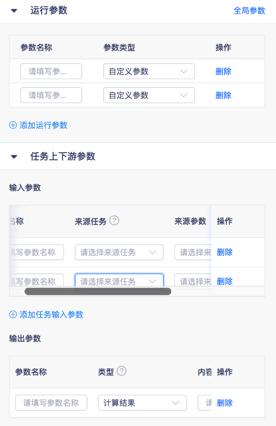The image size is (276, 426).
Task: Click the second run parameter name input
Action: click(x=51, y=95)
